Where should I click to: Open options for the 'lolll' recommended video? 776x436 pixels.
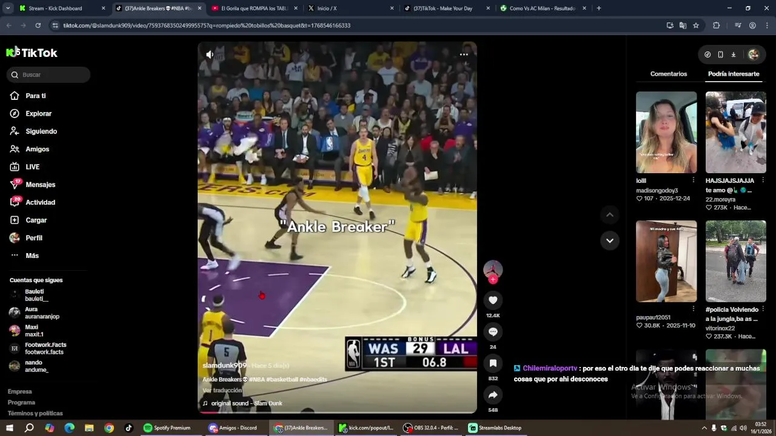(694, 180)
